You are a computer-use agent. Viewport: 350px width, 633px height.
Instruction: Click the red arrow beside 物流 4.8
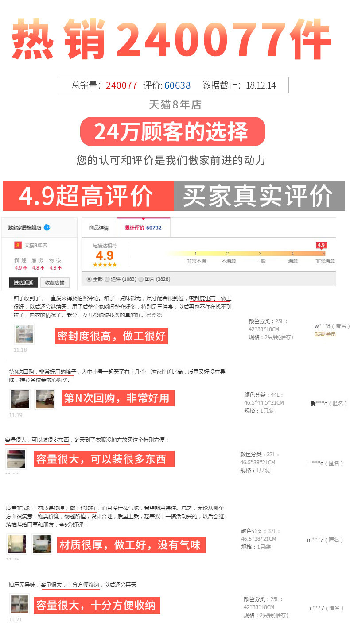(x=60, y=268)
